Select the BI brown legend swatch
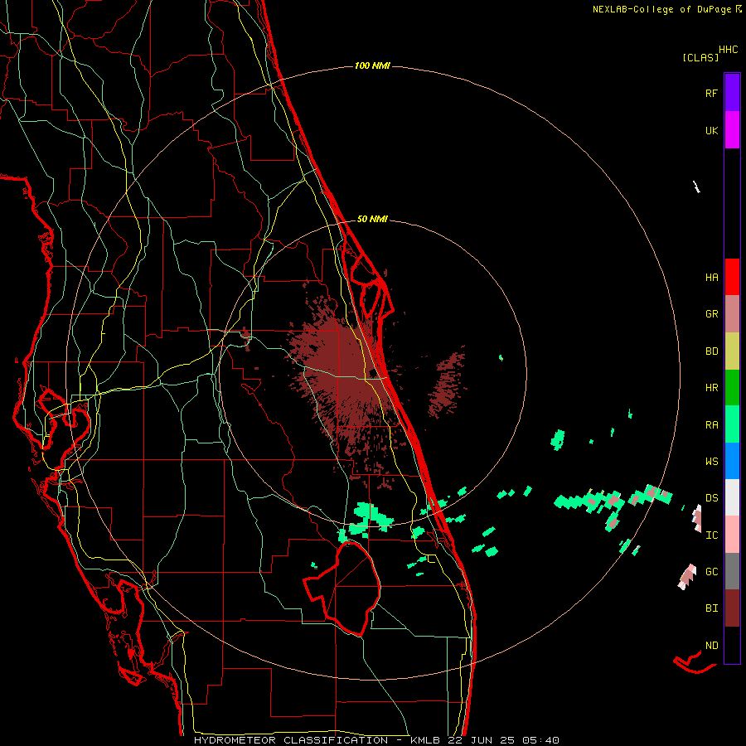This screenshot has height=746, width=746. click(x=732, y=608)
